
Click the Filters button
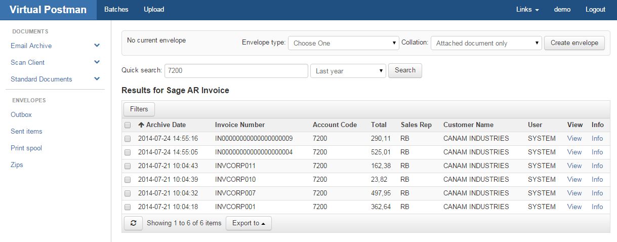click(x=139, y=109)
